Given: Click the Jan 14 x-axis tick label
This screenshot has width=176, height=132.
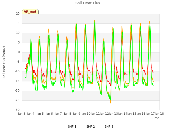Looking at the screenshot, I should (123, 114).
